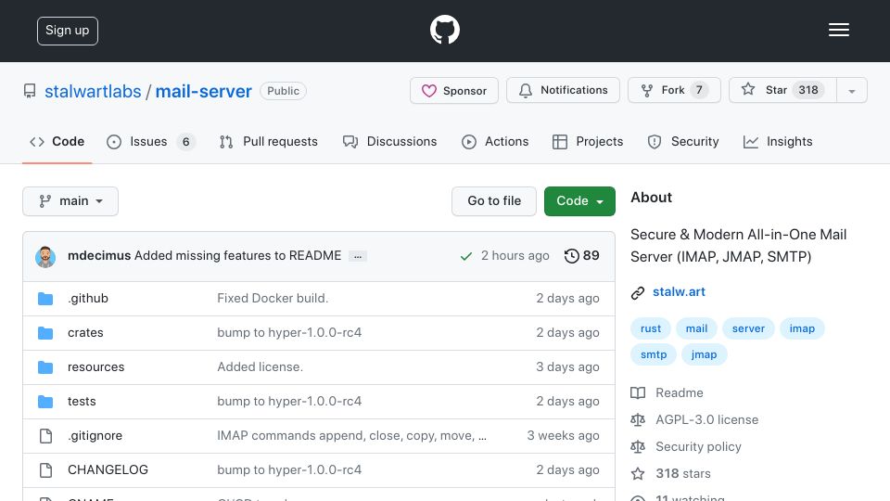Select the rust topic tag
Screen dimensions: 890x501
(x=651, y=328)
